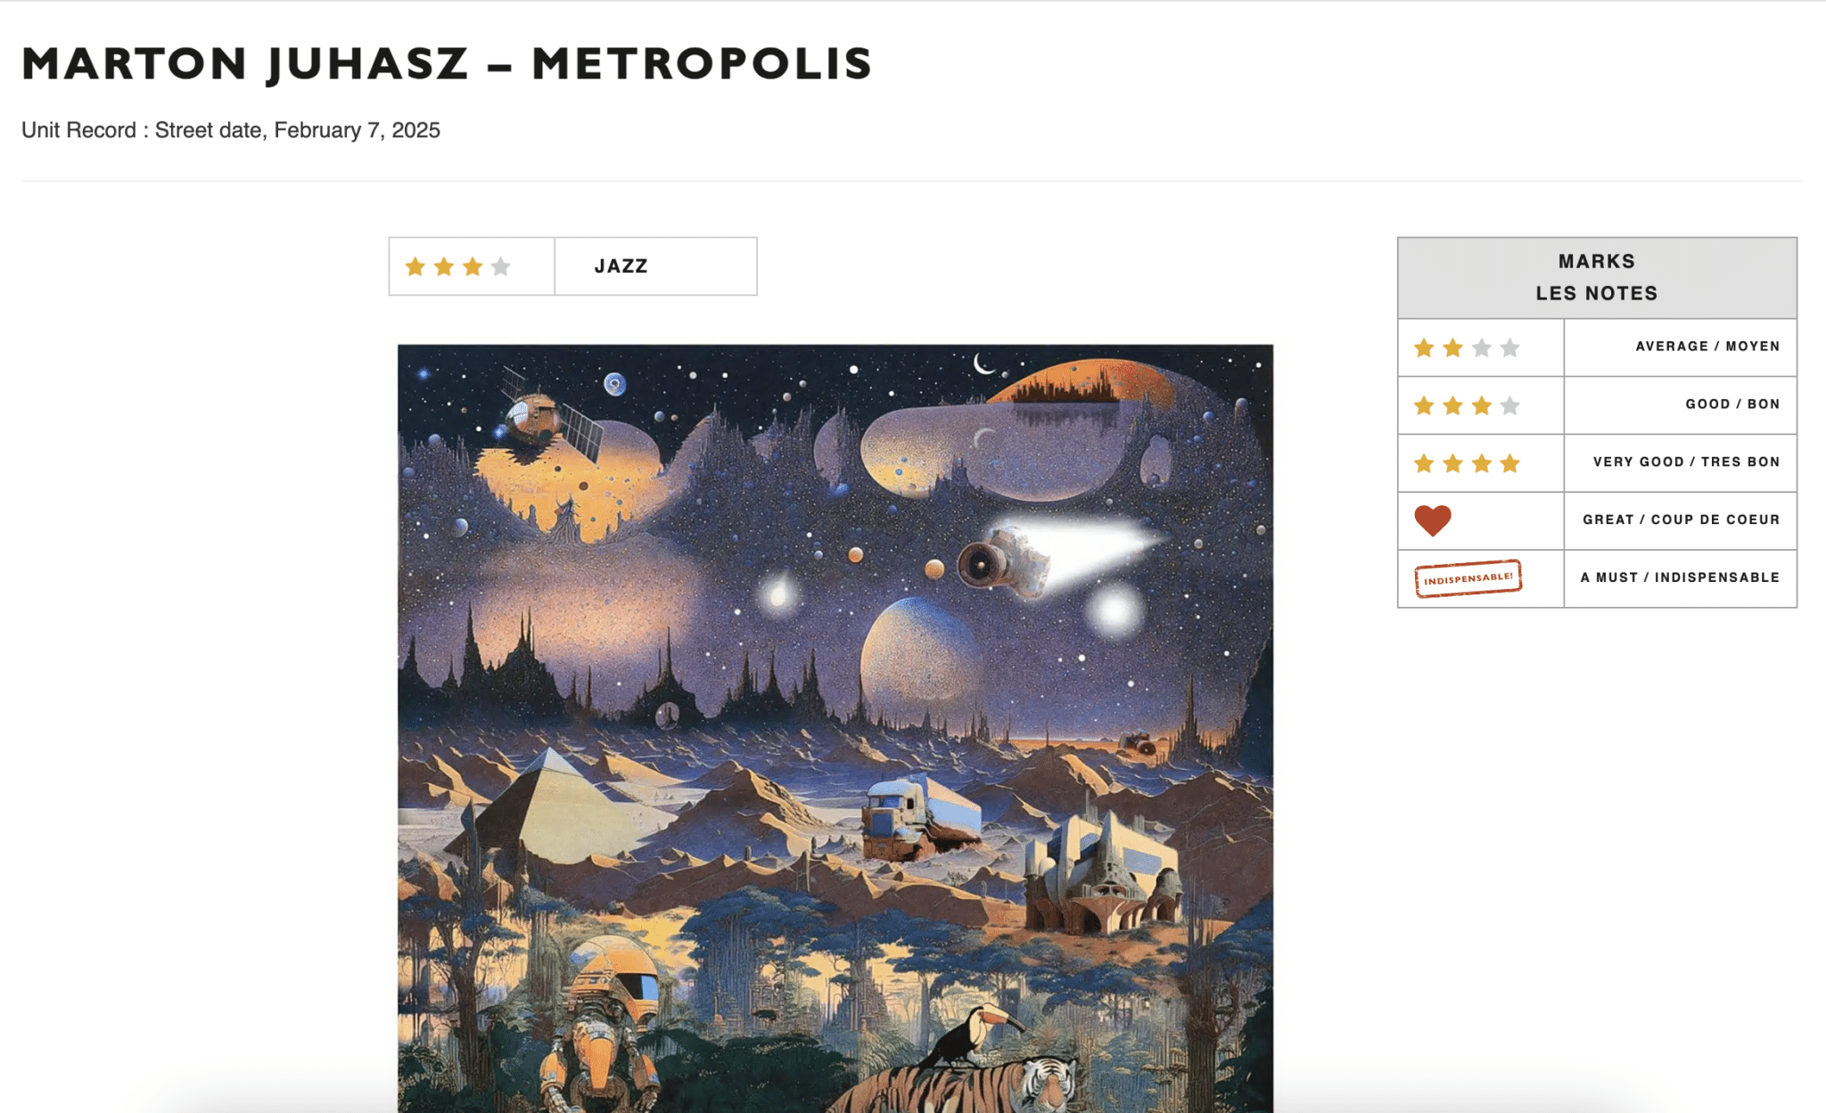Select the JAZZ genre label
Image resolution: width=1826 pixels, height=1113 pixels.
(621, 266)
